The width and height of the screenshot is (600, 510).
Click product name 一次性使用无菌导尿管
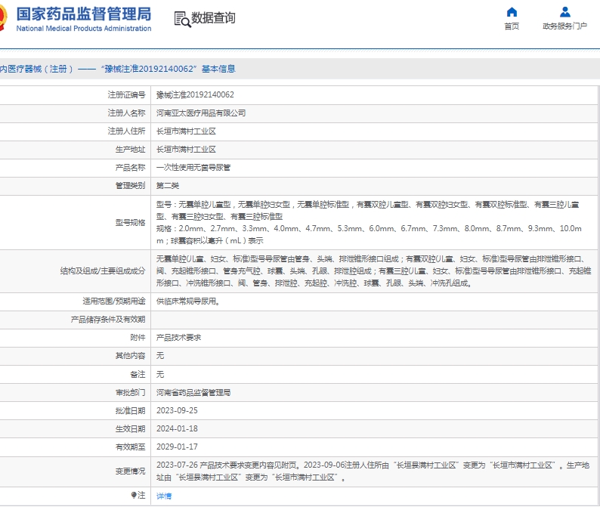pyautogui.click(x=193, y=168)
